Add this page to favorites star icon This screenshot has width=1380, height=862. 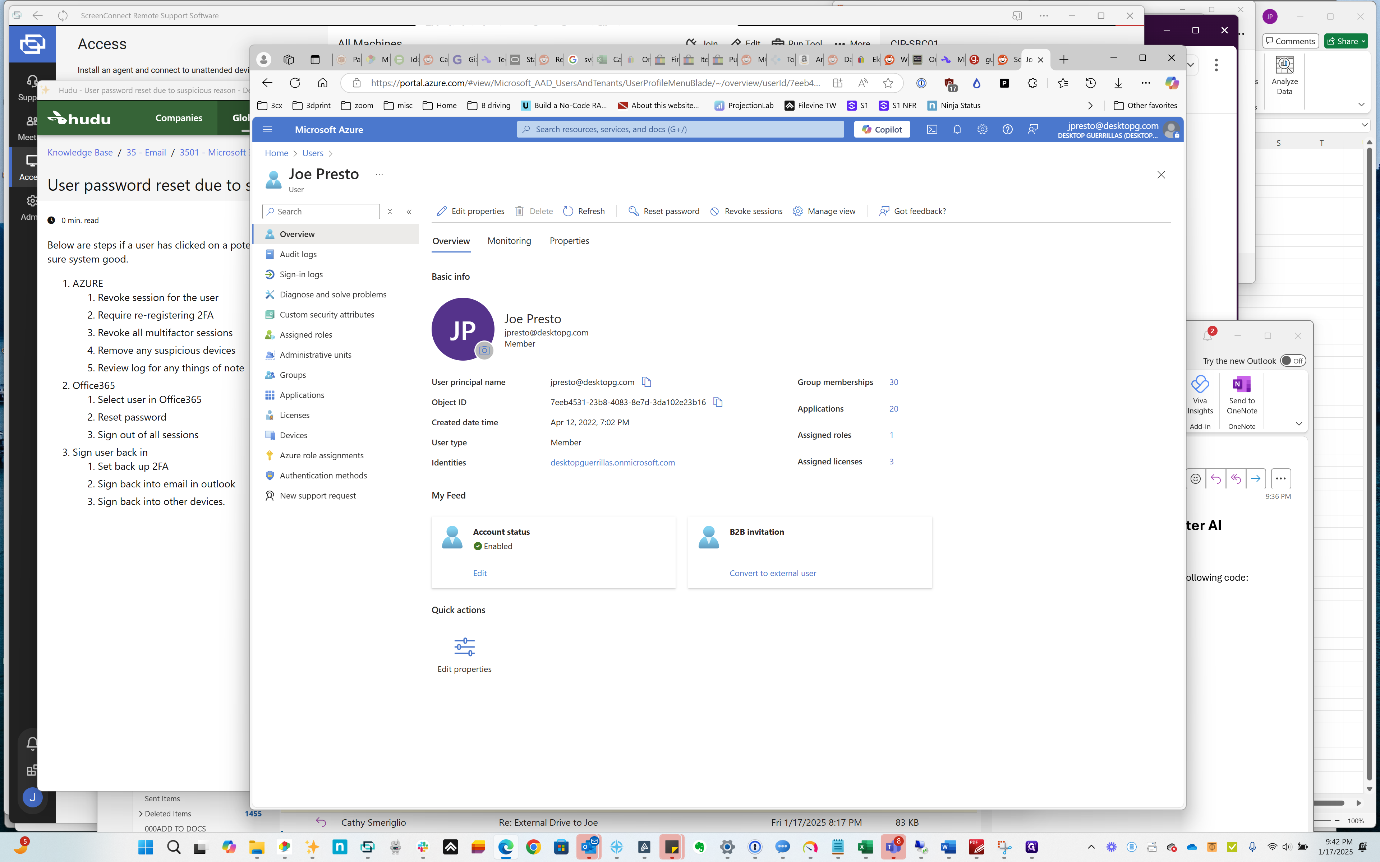[888, 83]
